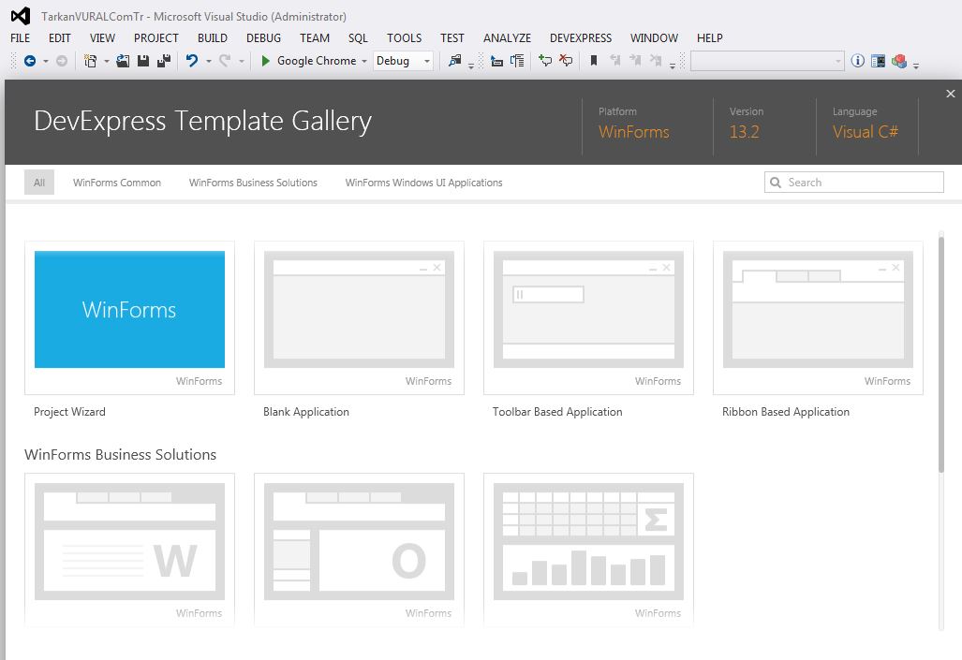Open toolbar options after Find icon
Screen dimensions: 962x660
click(x=471, y=65)
